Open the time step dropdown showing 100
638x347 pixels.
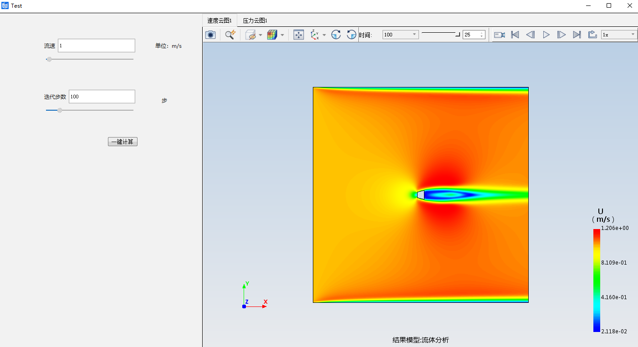pos(401,35)
